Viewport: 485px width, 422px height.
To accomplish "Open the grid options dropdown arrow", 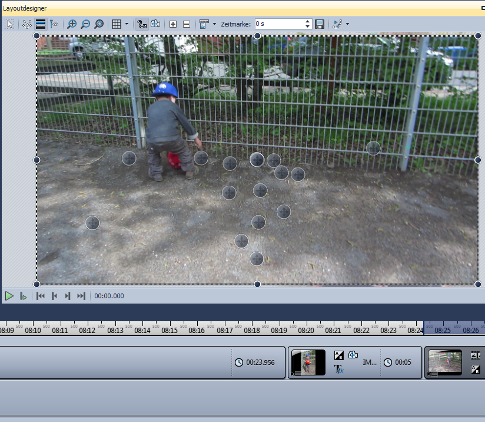I will (127, 24).
